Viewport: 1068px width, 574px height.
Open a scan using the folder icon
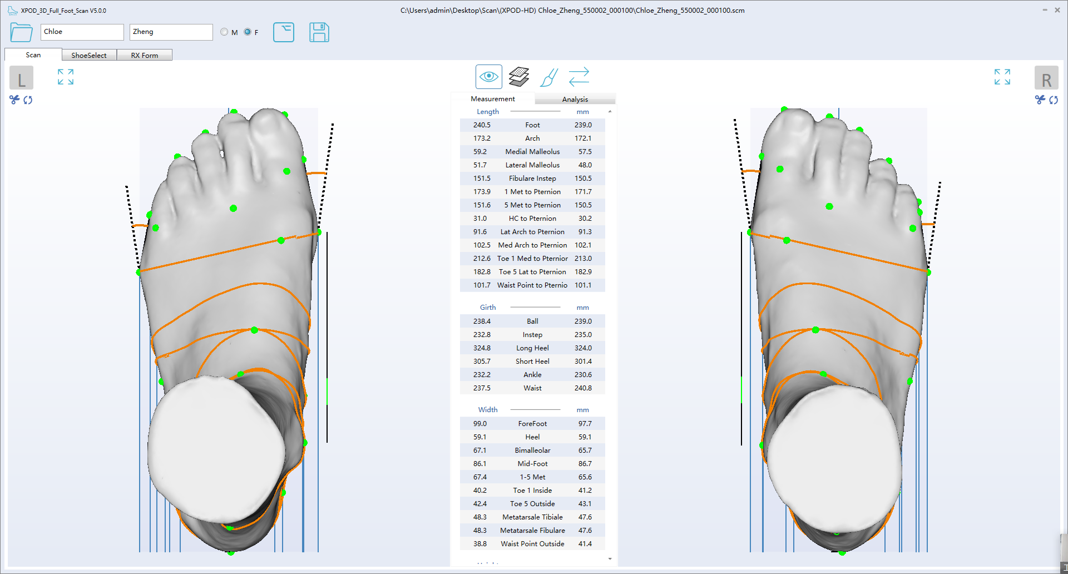click(x=21, y=32)
